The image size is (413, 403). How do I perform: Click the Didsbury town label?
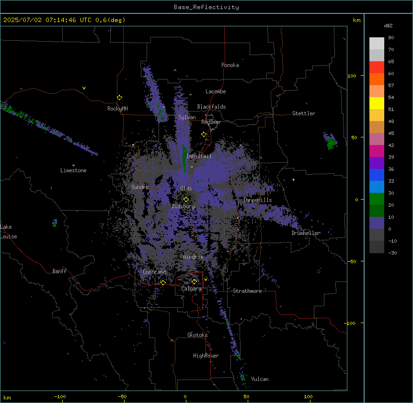184,206
